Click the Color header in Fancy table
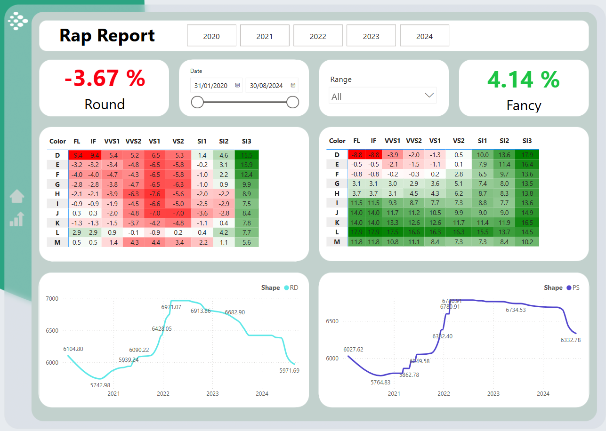Viewport: 606px width, 431px height. tap(337, 141)
